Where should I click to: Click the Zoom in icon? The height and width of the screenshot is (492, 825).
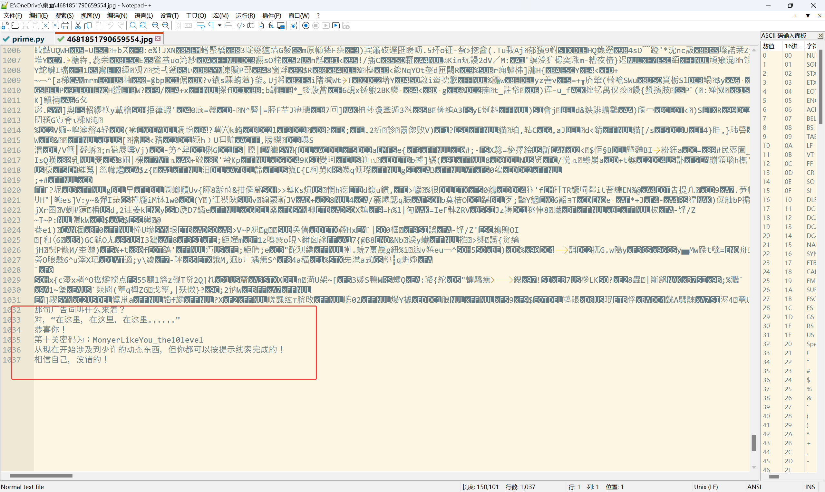point(156,25)
